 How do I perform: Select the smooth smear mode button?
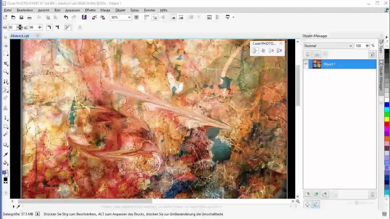[x=49, y=27]
